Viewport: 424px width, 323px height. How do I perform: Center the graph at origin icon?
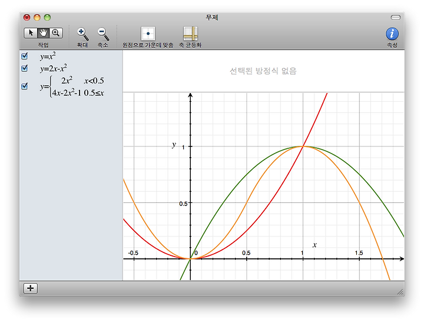pos(148,34)
